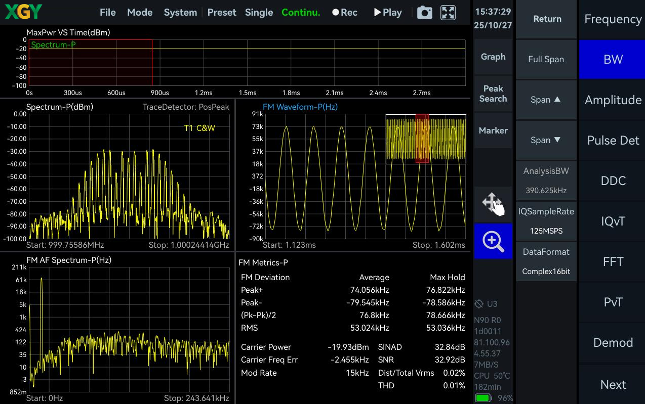Click the U3 sync status icon
Image resolution: width=645 pixels, height=404 pixels.
click(x=486, y=304)
